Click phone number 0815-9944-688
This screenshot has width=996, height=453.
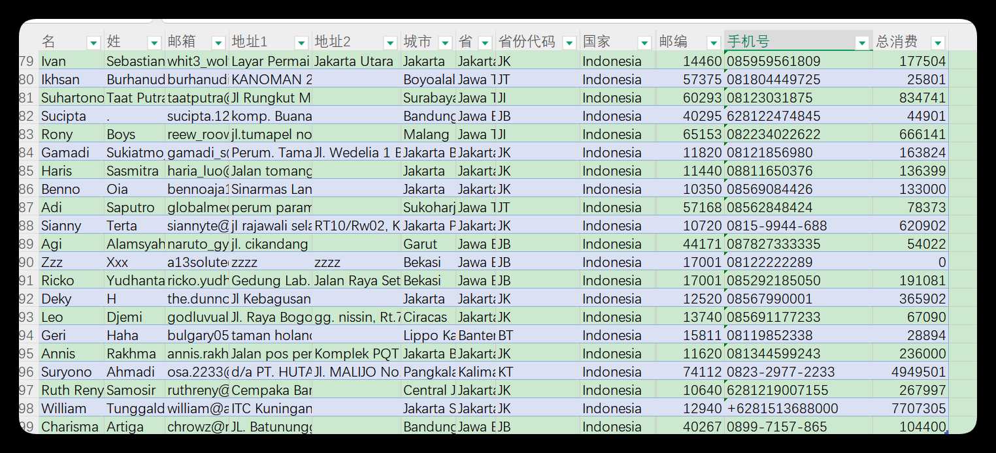(x=798, y=226)
